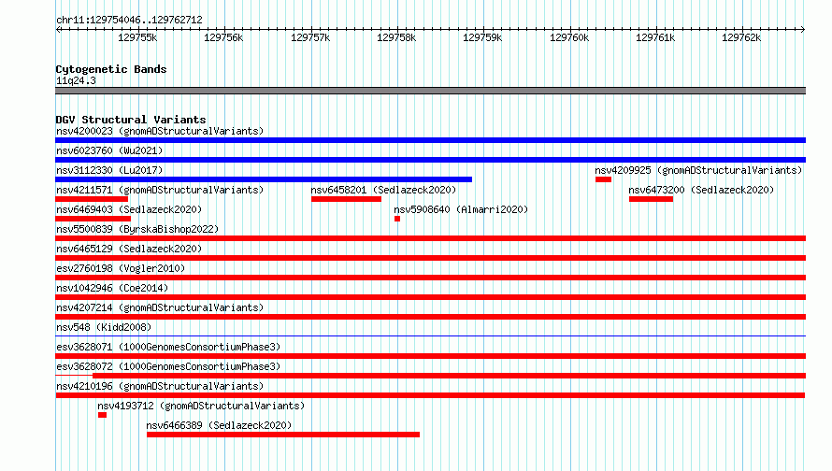This screenshot has height=471, width=832.
Task: Click the 129756k ruler label
Action: pos(223,37)
